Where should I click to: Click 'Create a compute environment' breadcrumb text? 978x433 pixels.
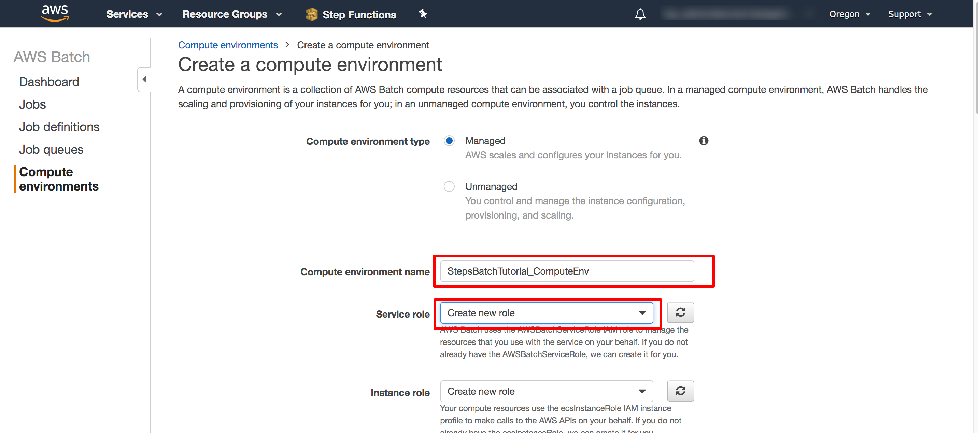click(x=363, y=45)
